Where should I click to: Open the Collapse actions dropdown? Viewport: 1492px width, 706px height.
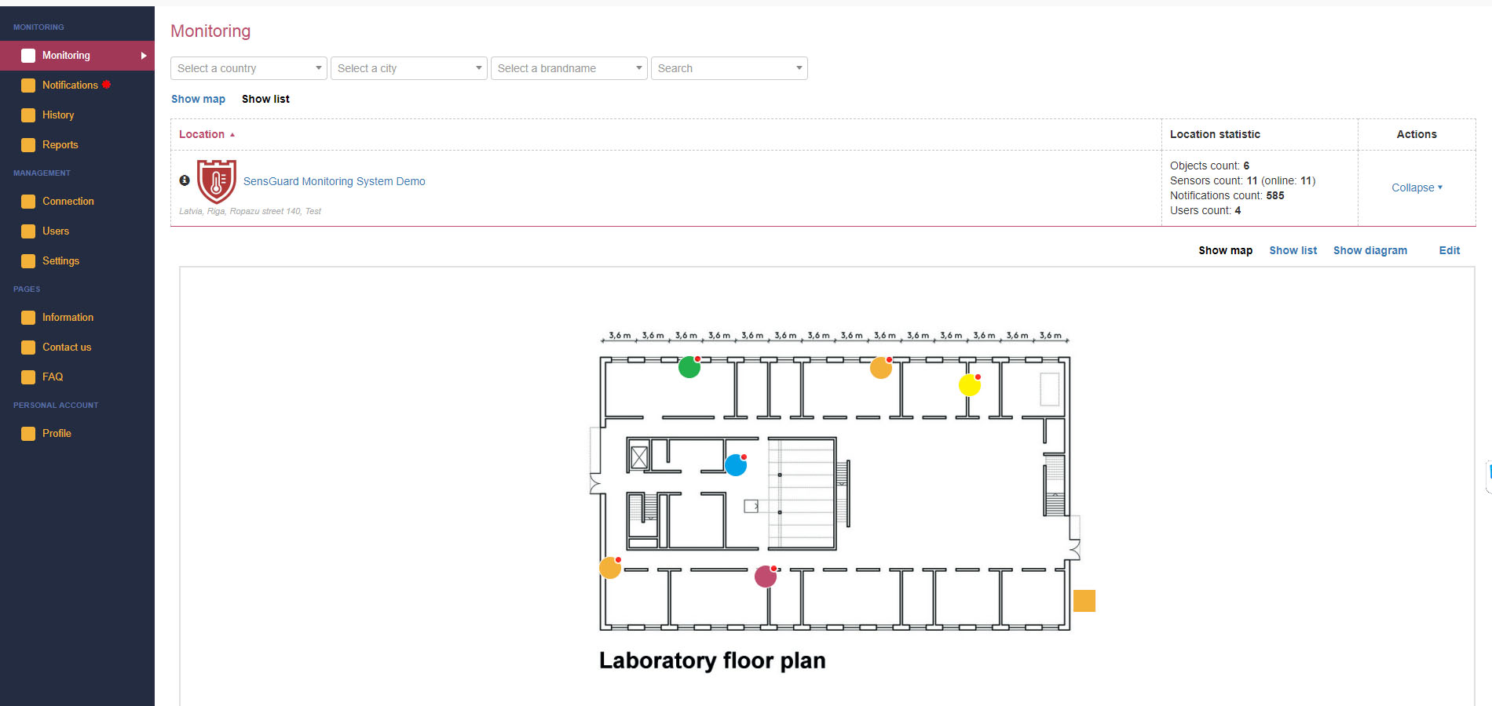(1416, 187)
